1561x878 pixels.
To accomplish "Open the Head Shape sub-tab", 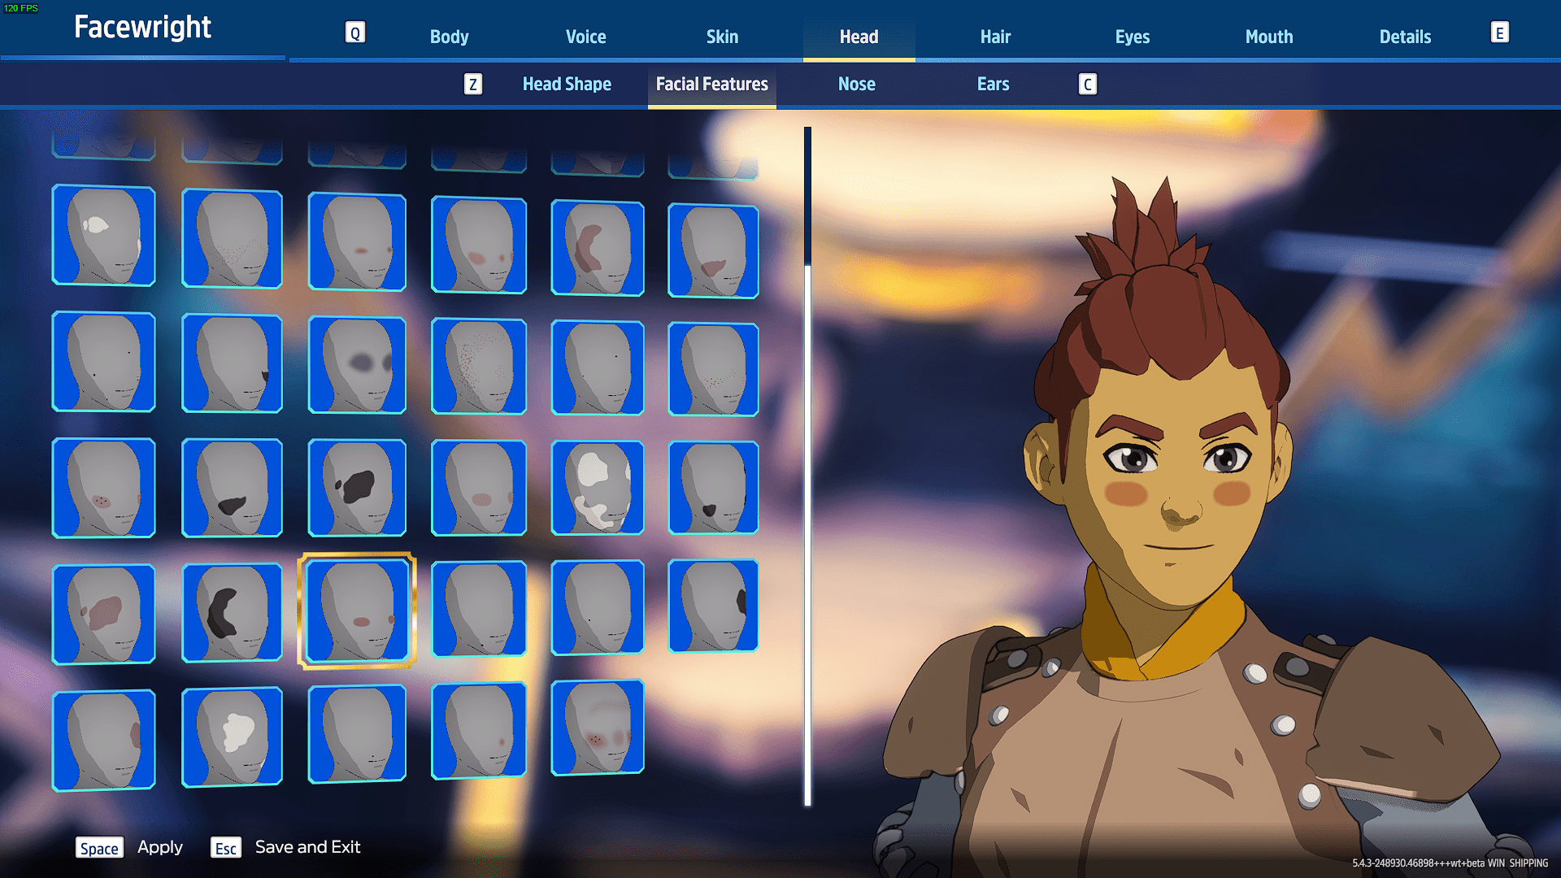I will point(567,84).
